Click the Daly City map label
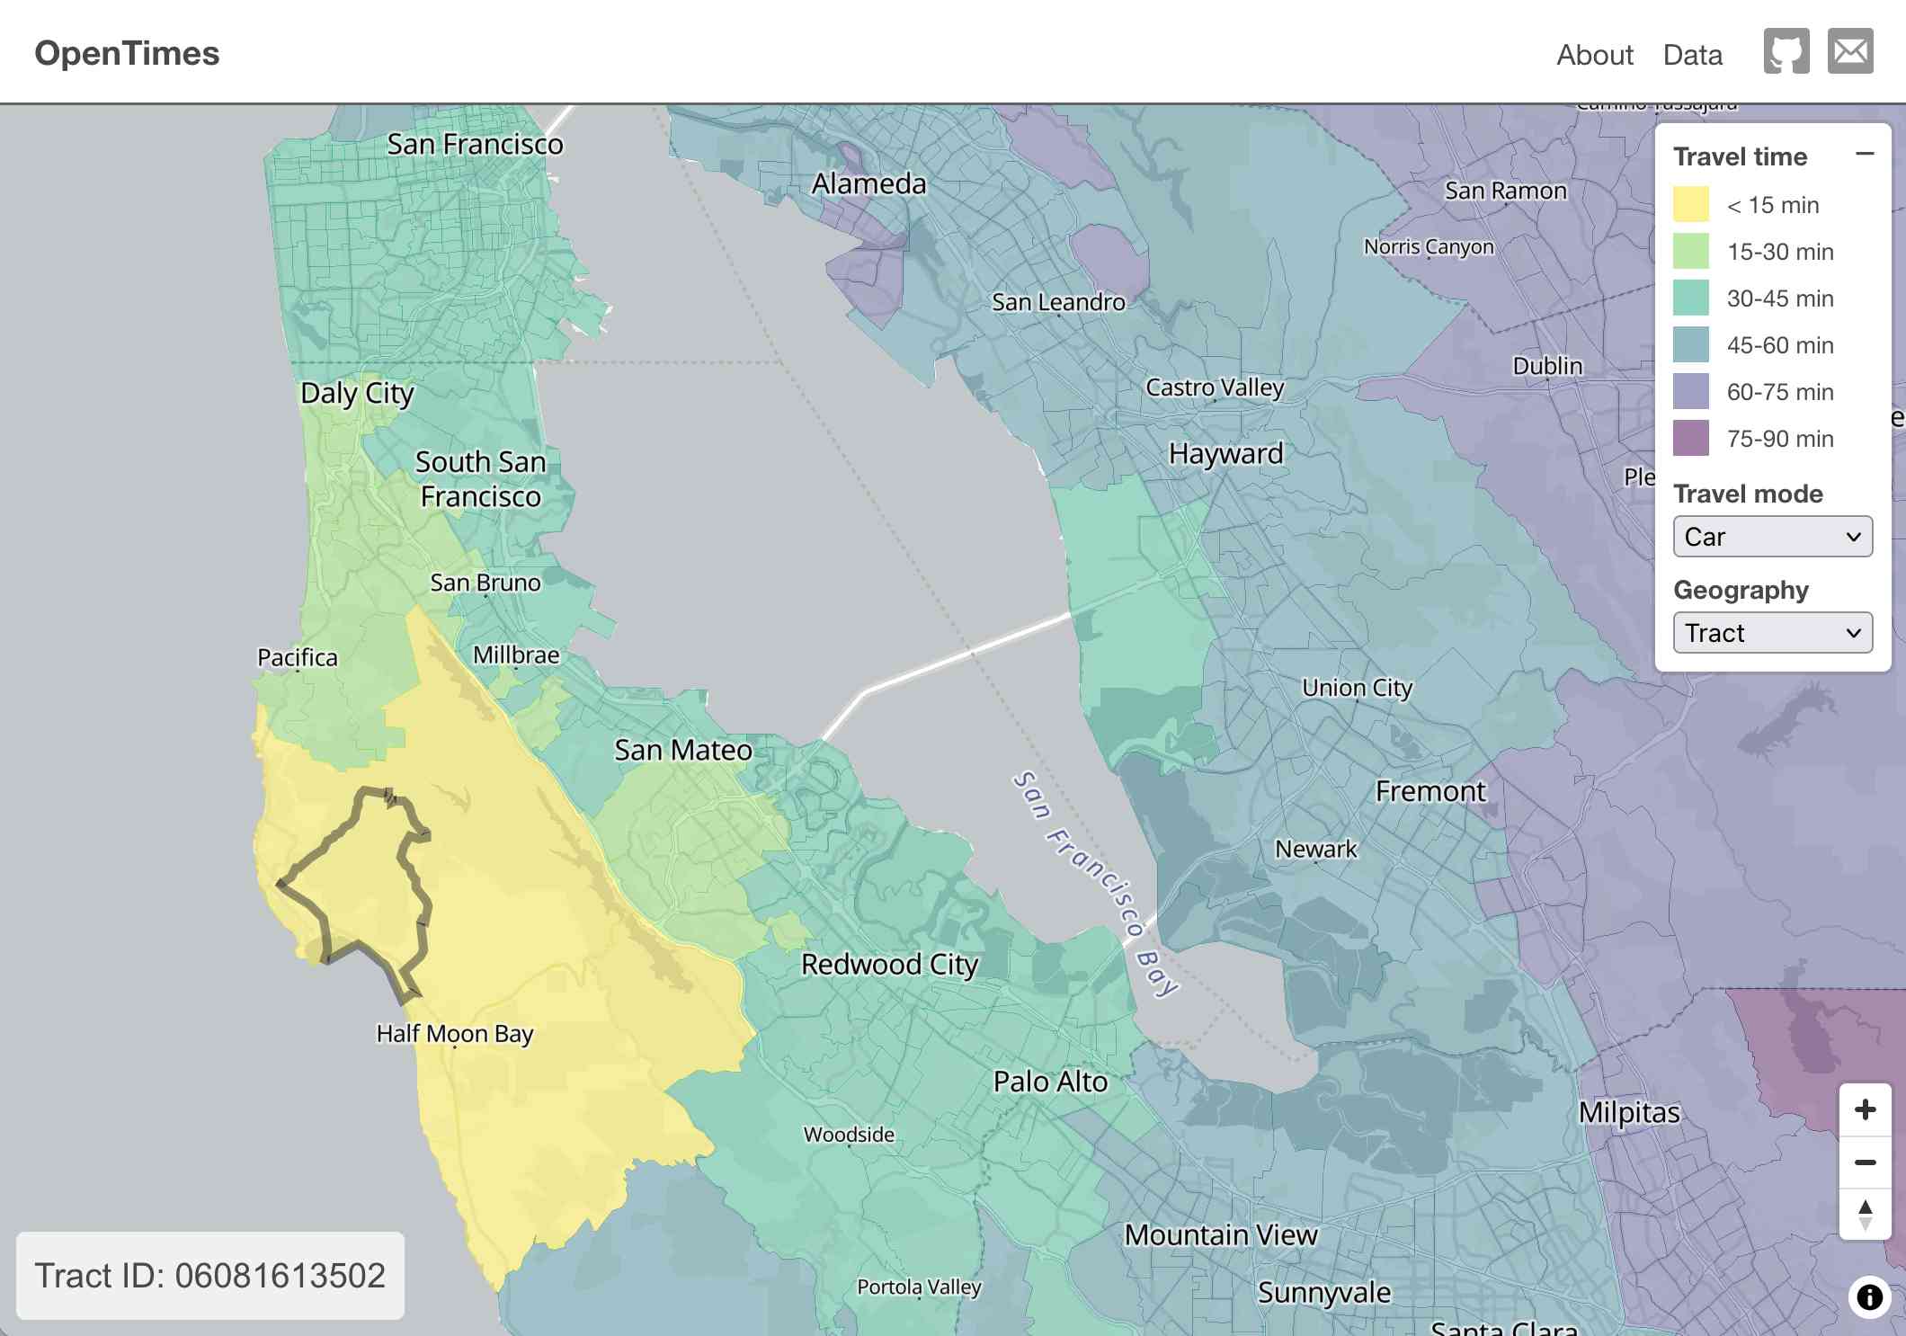This screenshot has height=1336, width=1906. pos(357,394)
